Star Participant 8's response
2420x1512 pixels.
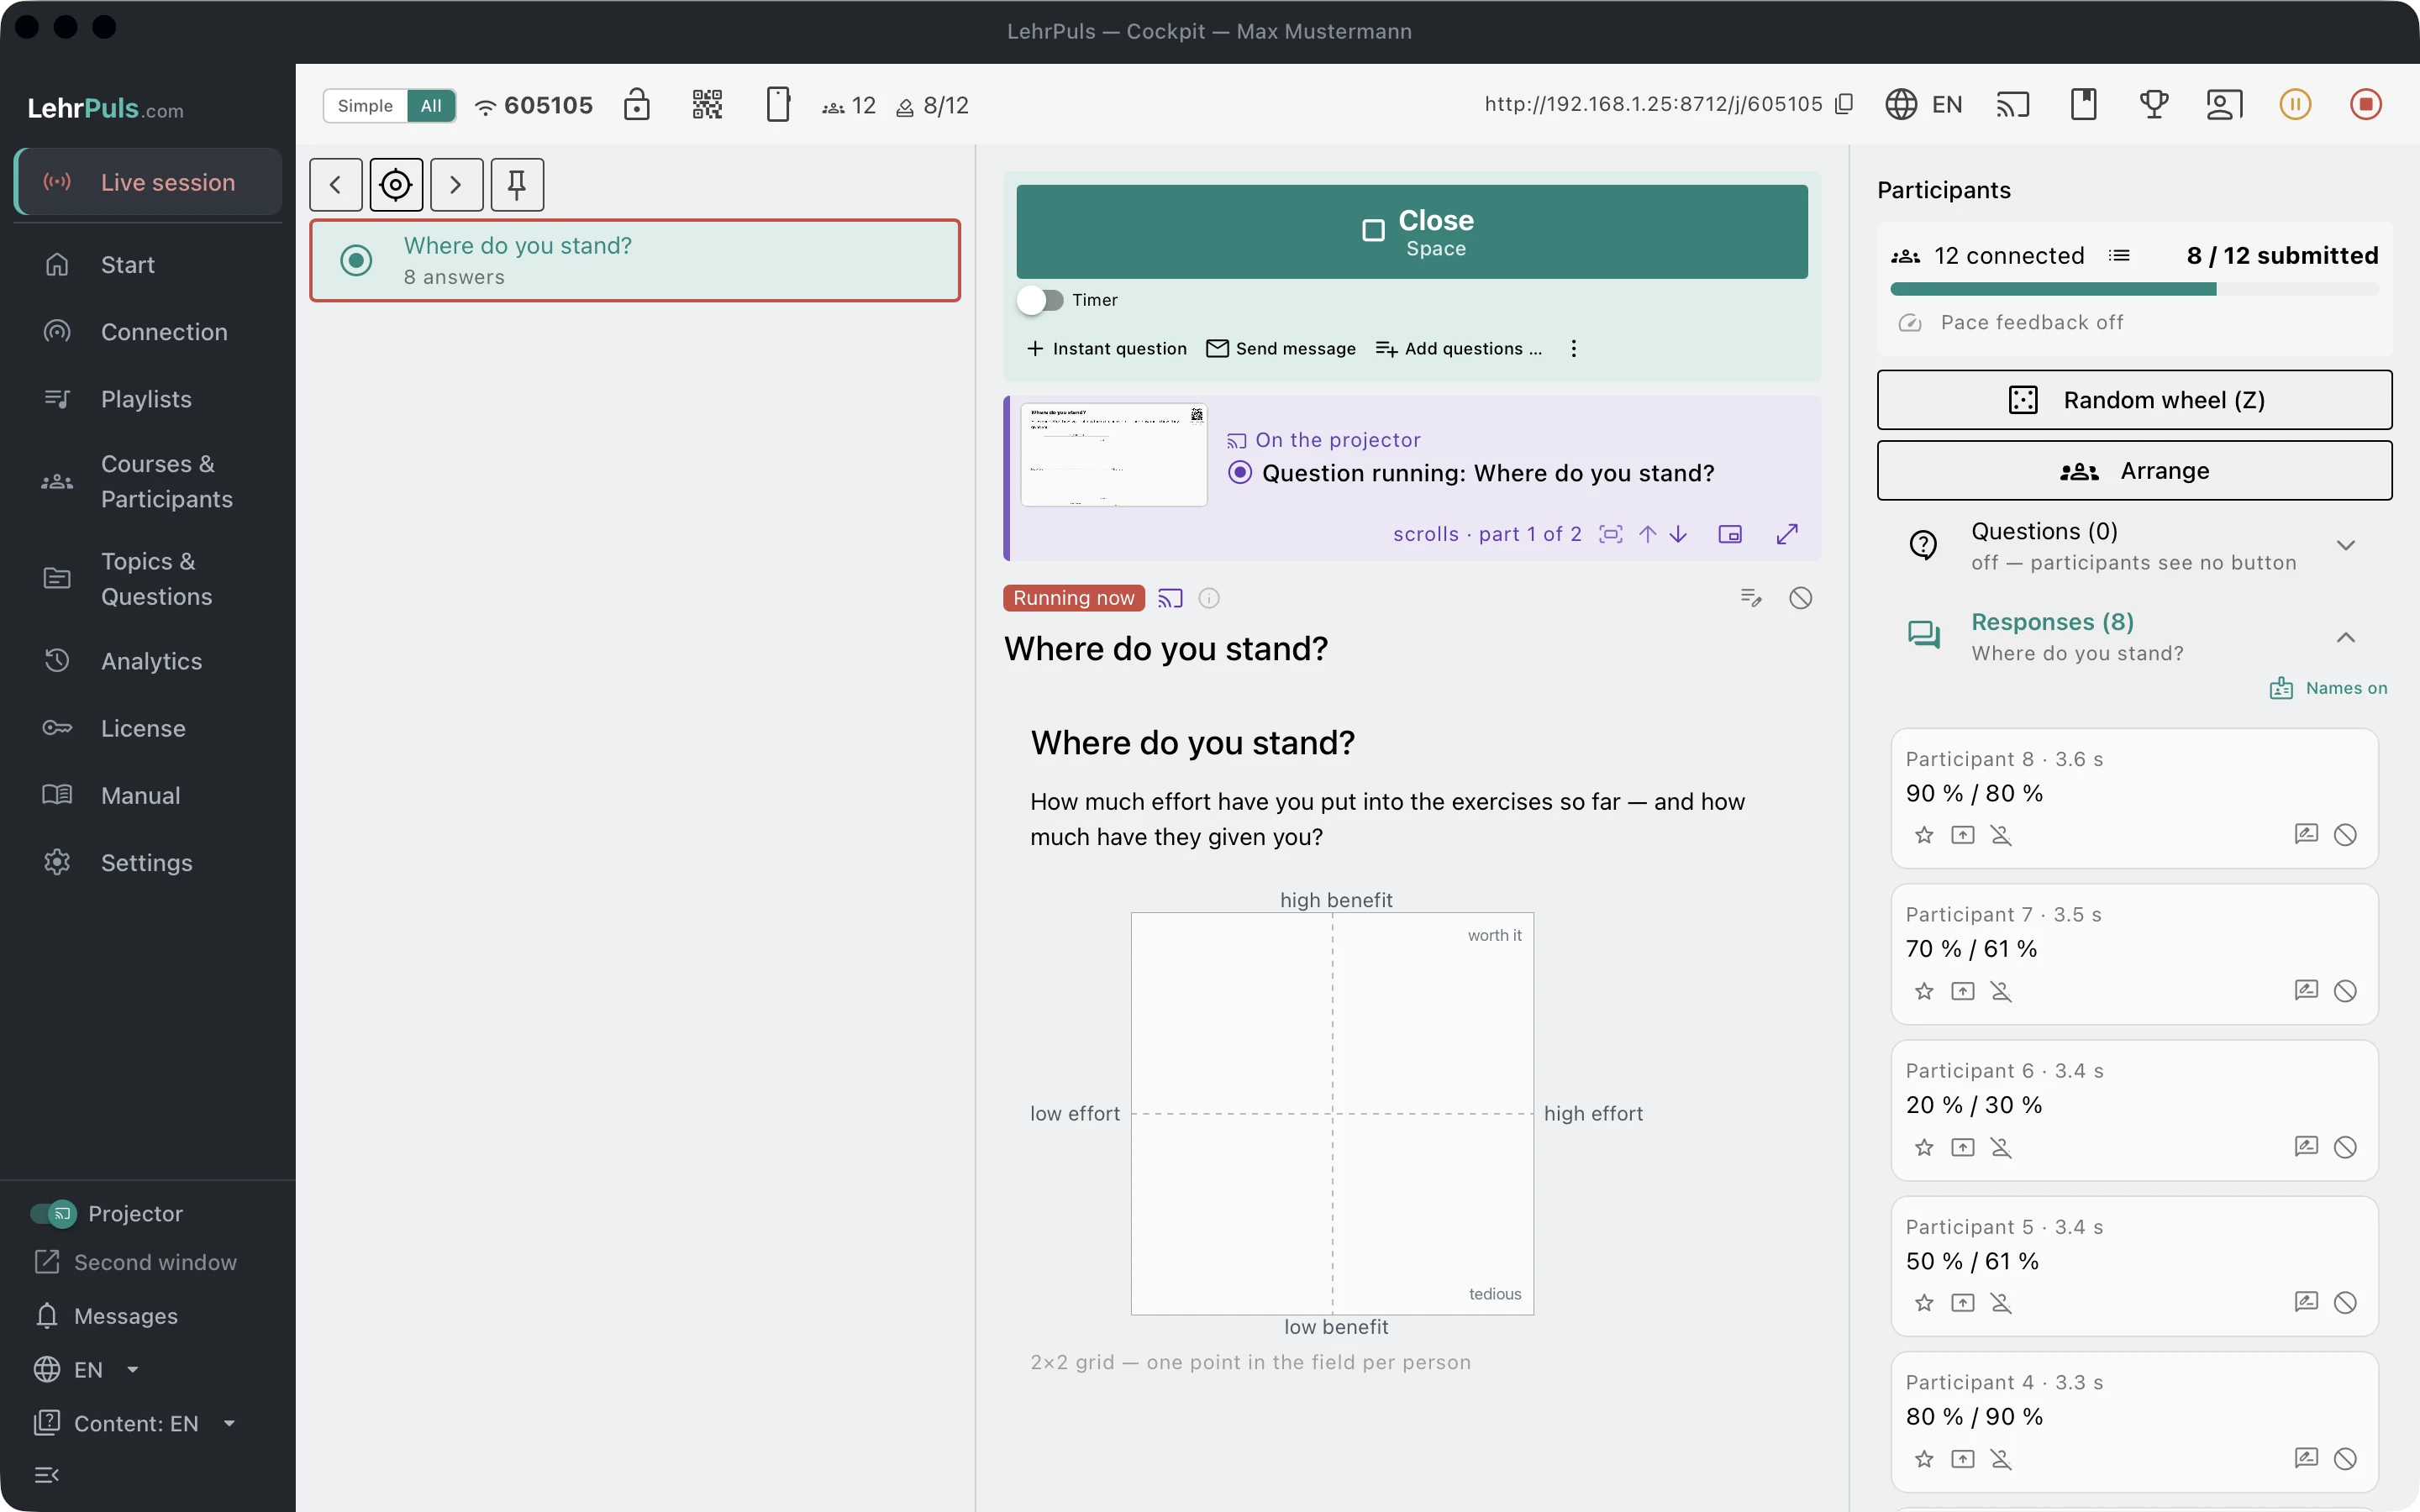pos(1924,835)
